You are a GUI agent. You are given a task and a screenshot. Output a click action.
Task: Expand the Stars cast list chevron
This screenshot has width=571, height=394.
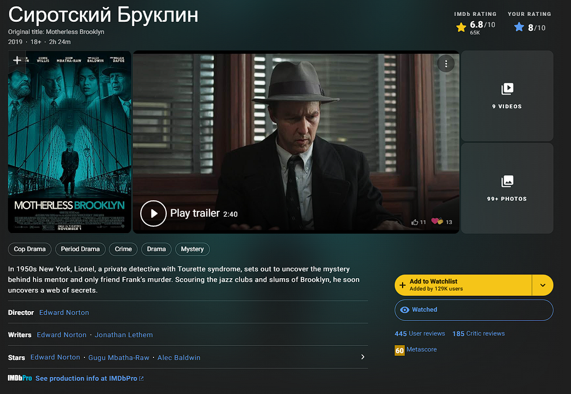pyautogui.click(x=362, y=357)
